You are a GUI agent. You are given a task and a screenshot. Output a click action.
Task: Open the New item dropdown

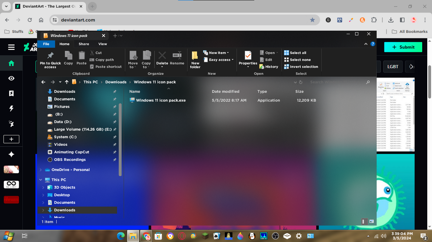click(x=216, y=53)
